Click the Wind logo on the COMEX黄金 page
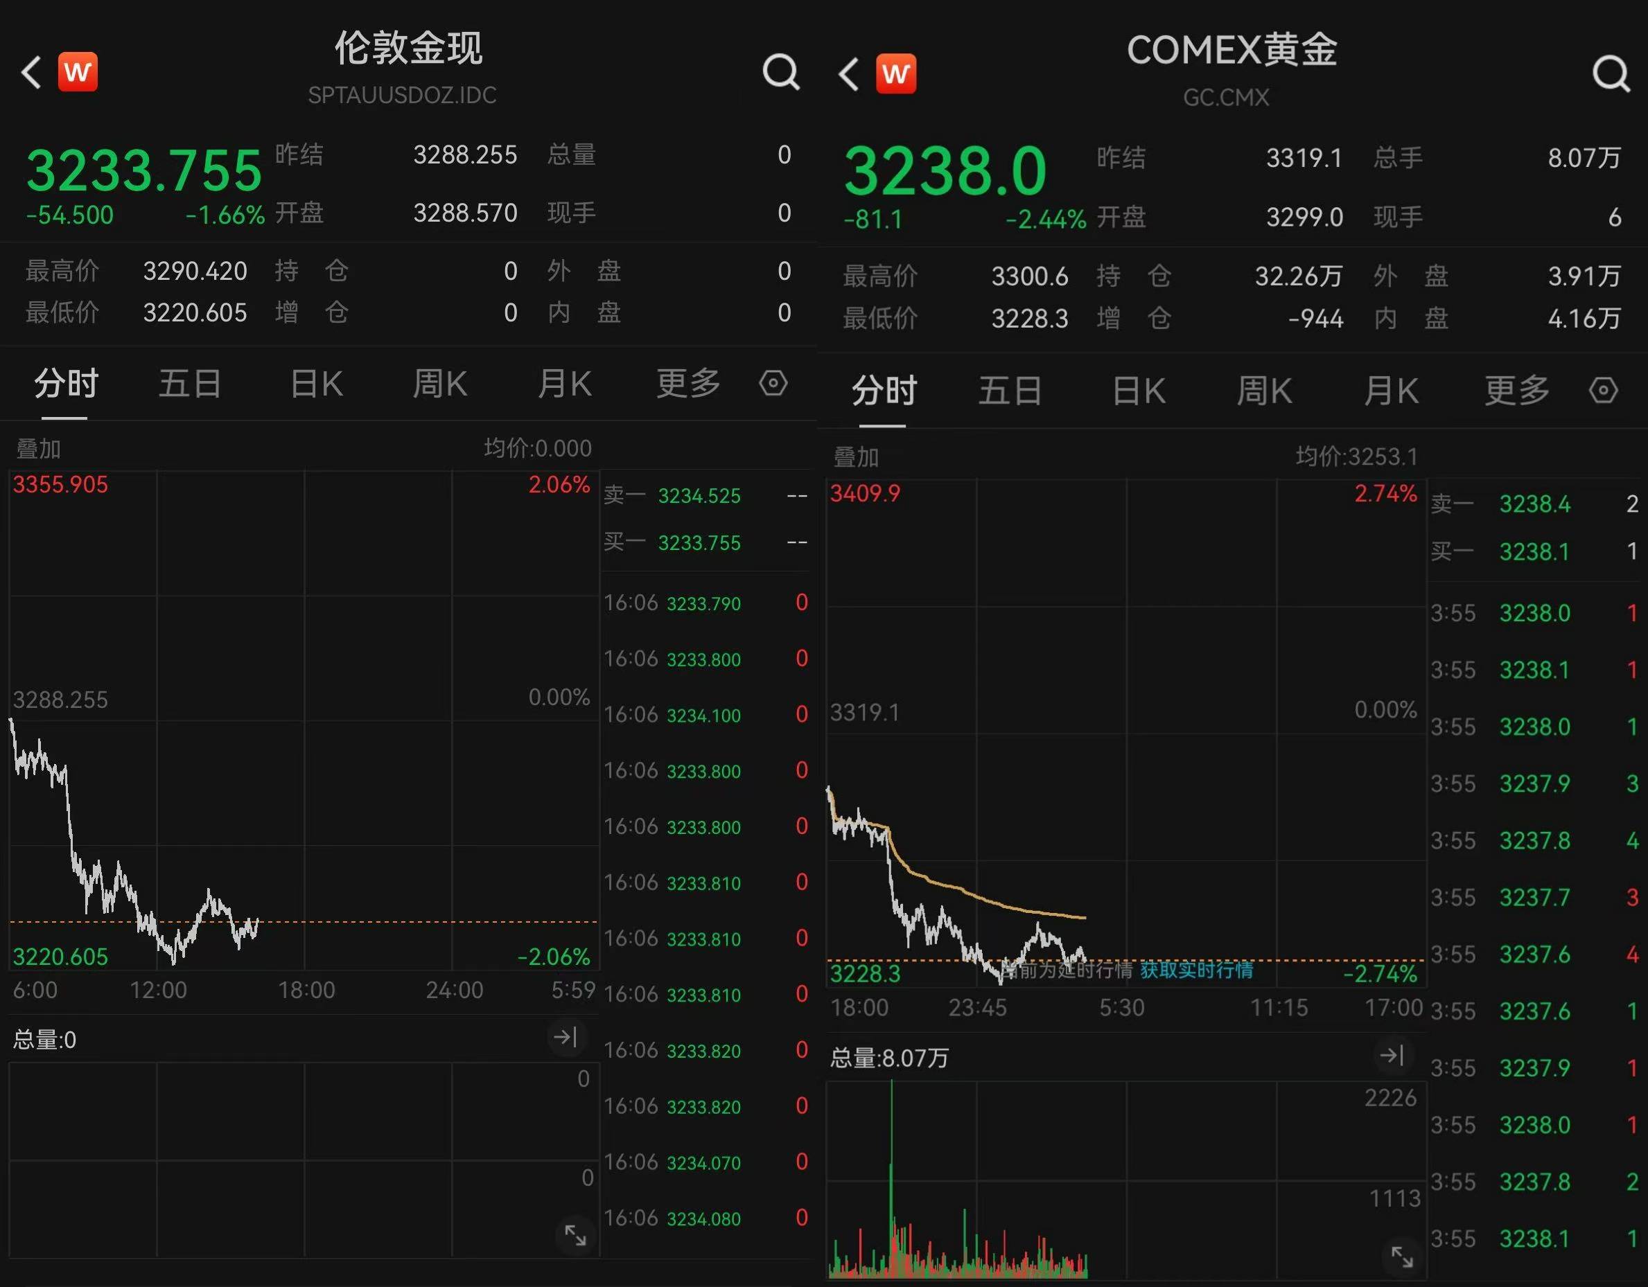This screenshot has width=1648, height=1287. [895, 73]
